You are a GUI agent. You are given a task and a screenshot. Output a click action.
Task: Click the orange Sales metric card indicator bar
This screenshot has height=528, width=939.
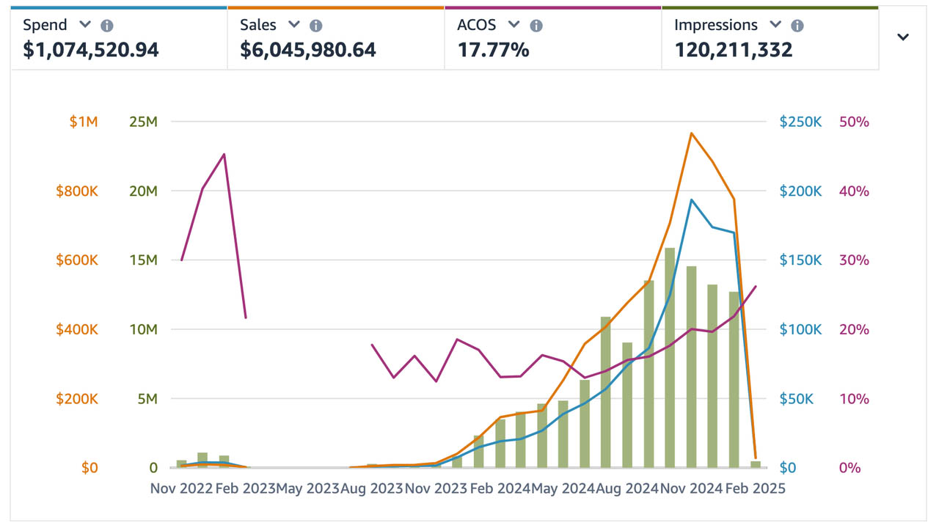[x=336, y=5]
